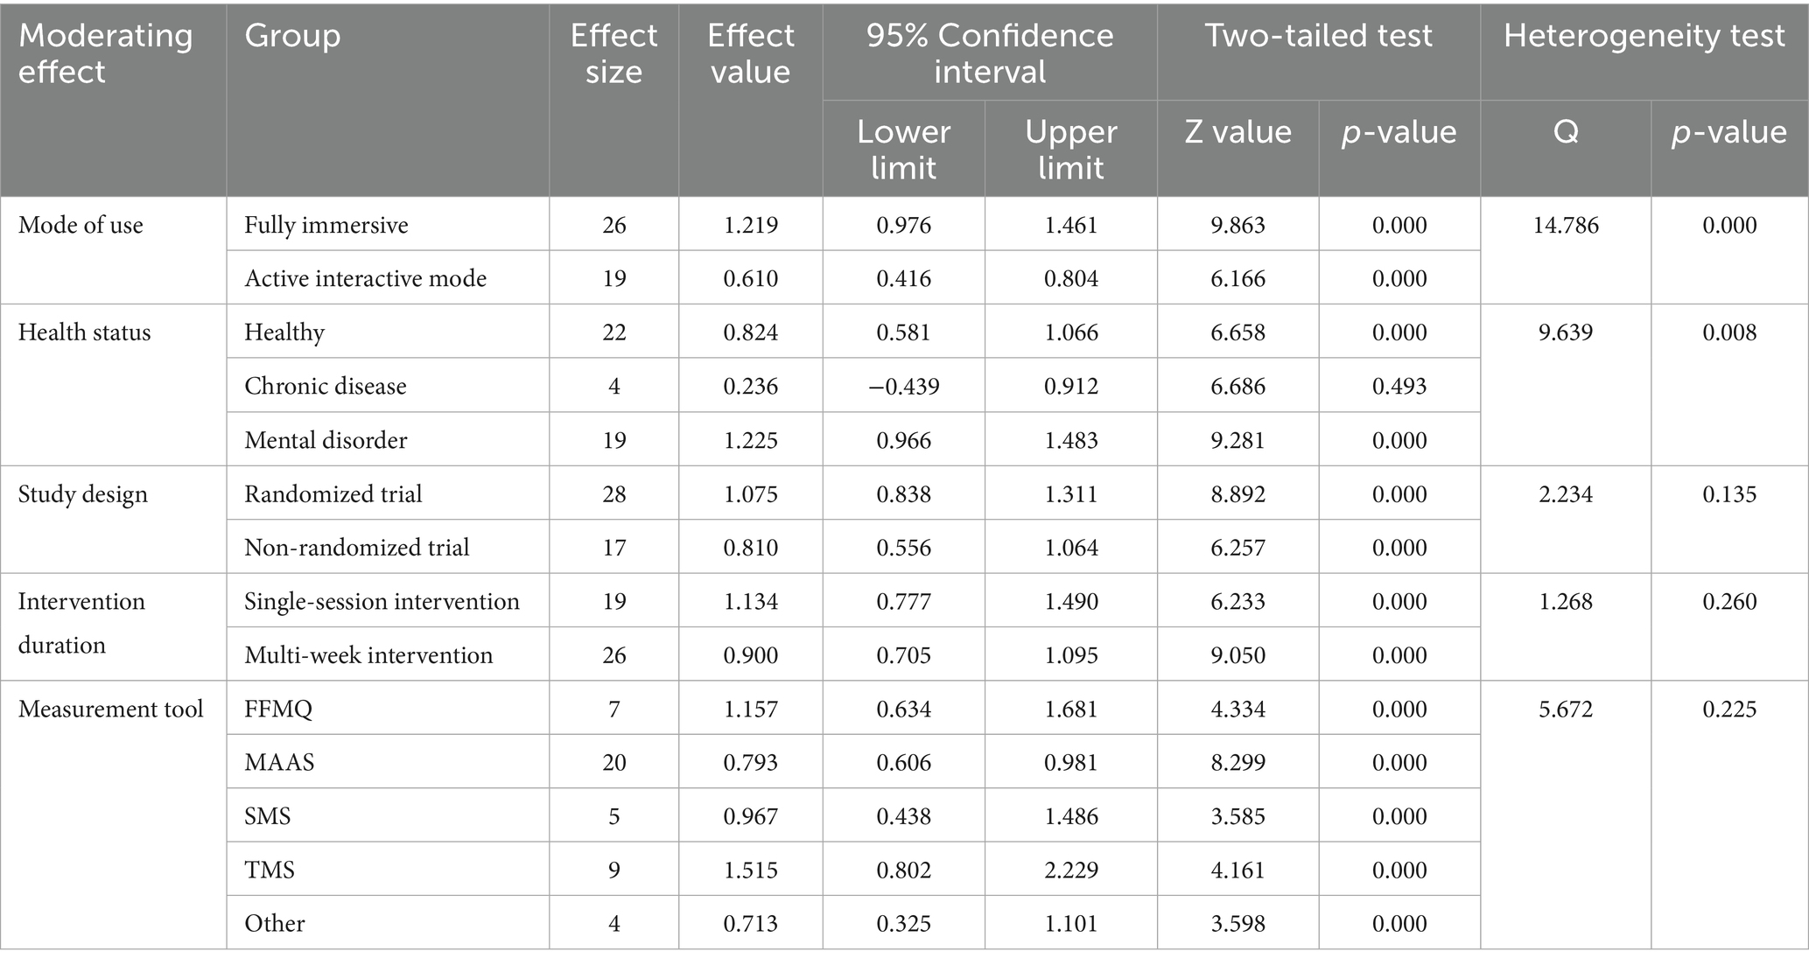Click the Q value 14.786
1809x965 pixels.
point(1565,225)
